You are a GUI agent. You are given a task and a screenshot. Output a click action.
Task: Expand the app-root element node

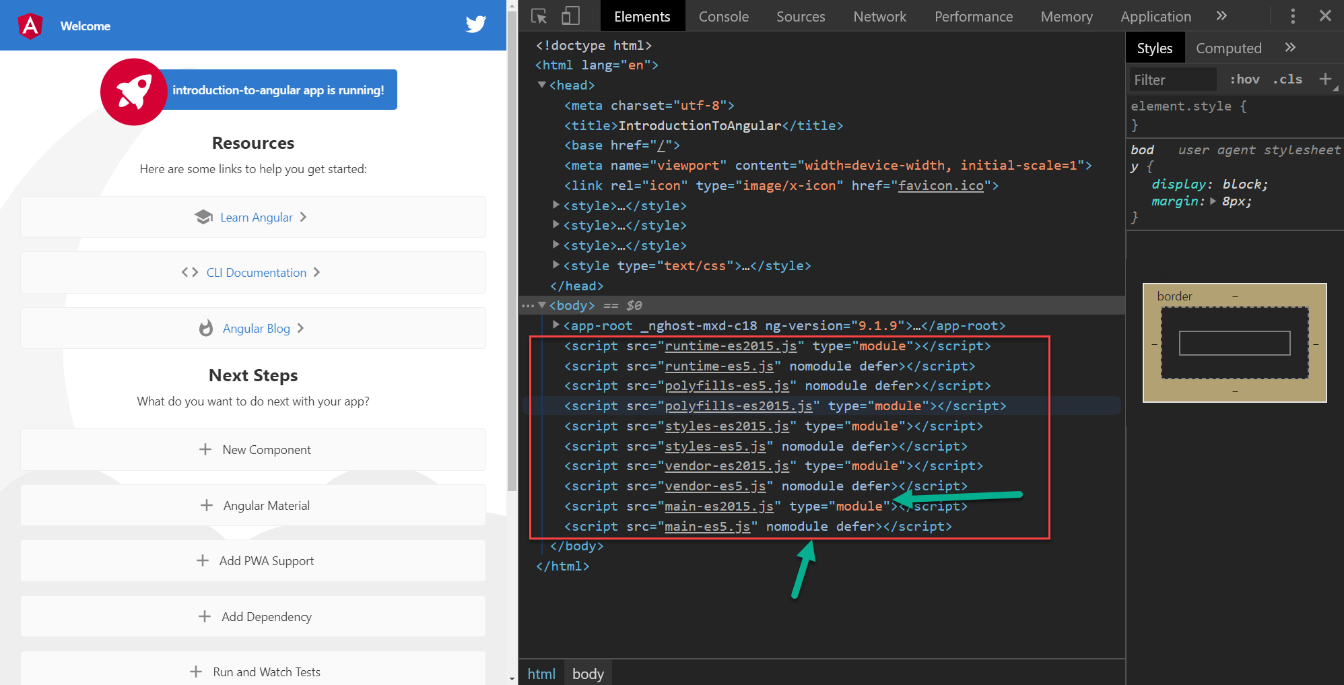click(x=556, y=325)
